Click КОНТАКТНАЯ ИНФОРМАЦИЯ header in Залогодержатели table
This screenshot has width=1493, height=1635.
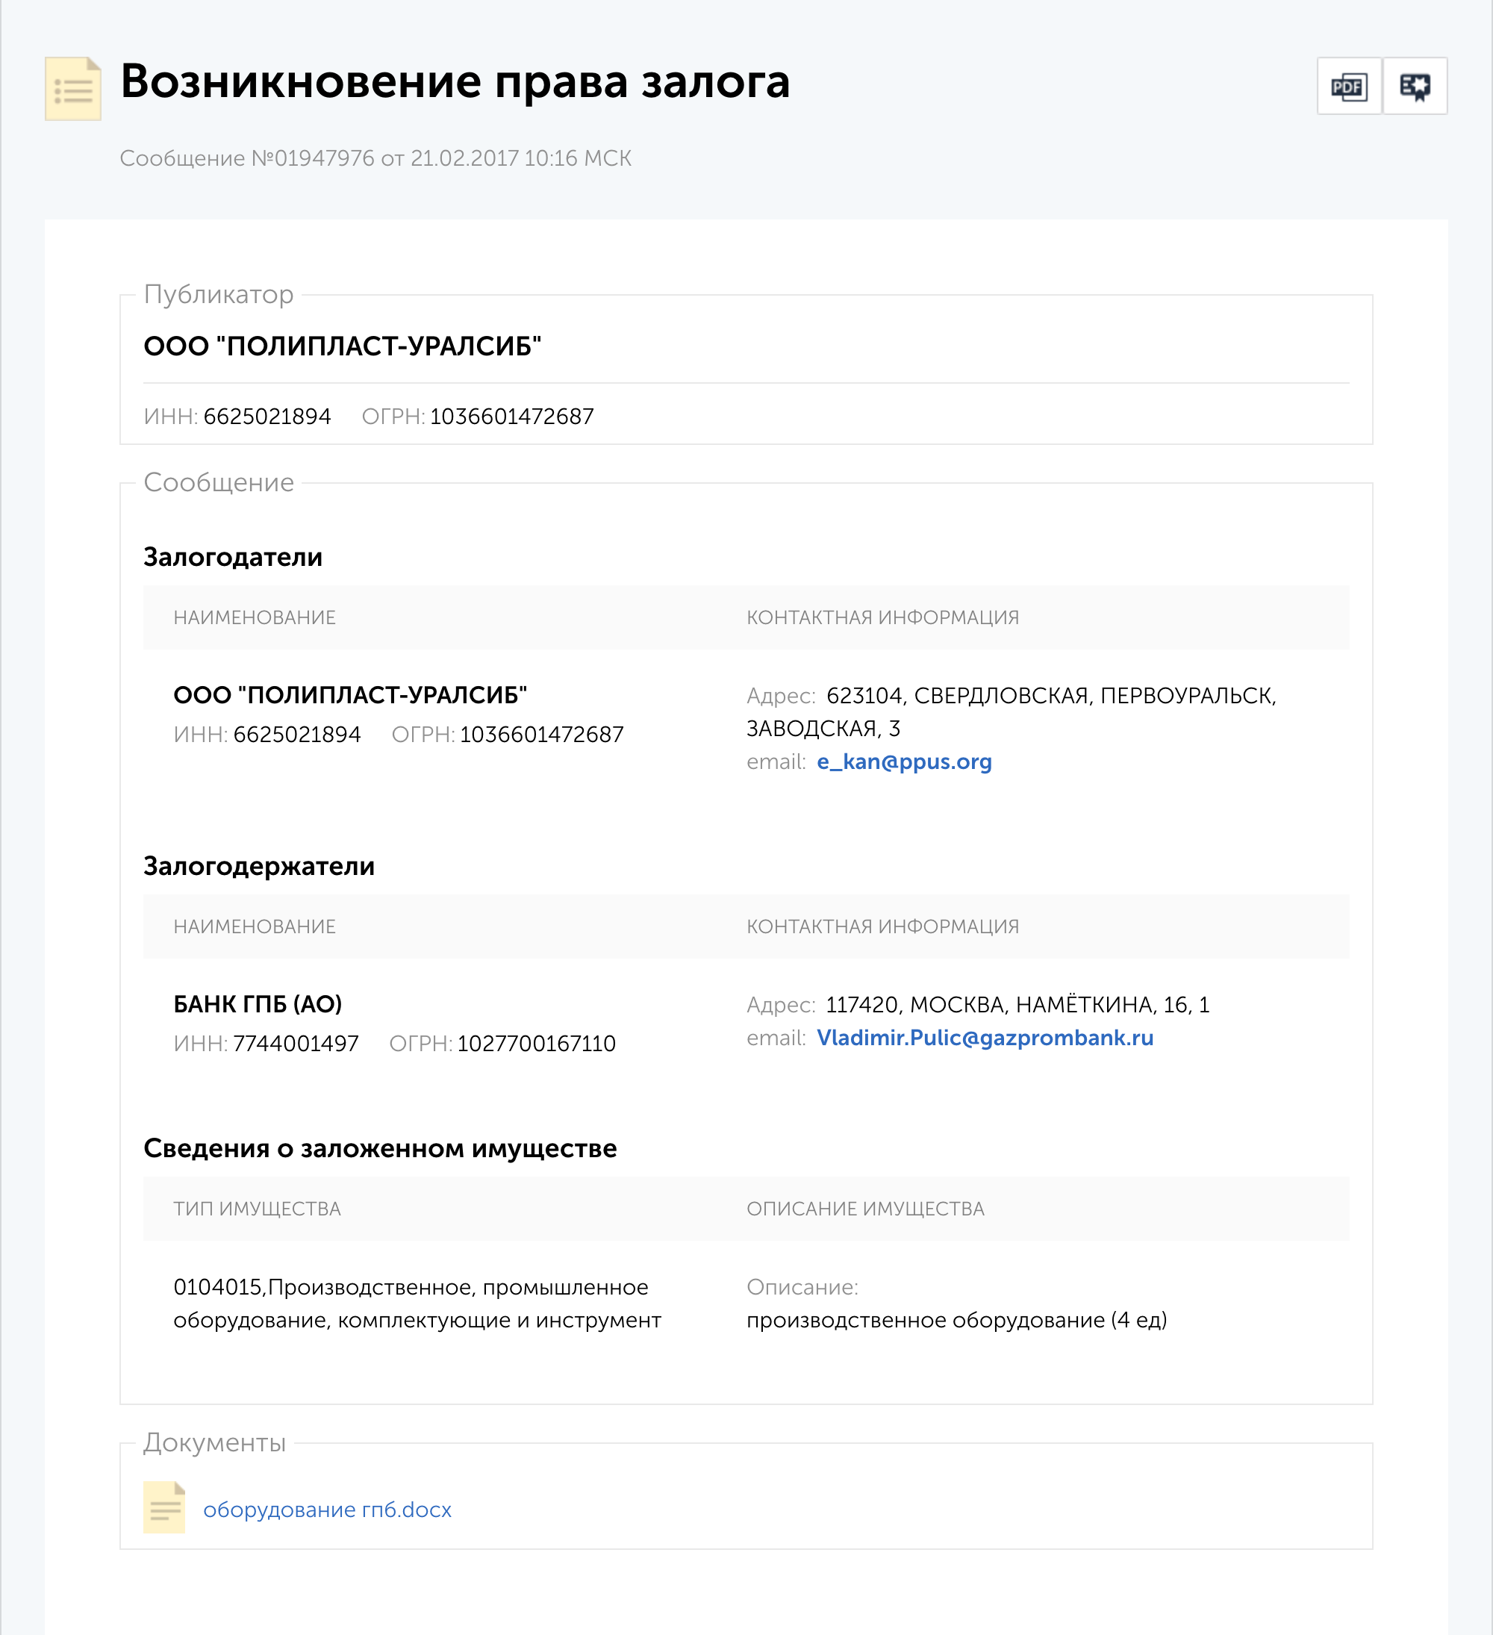click(882, 926)
